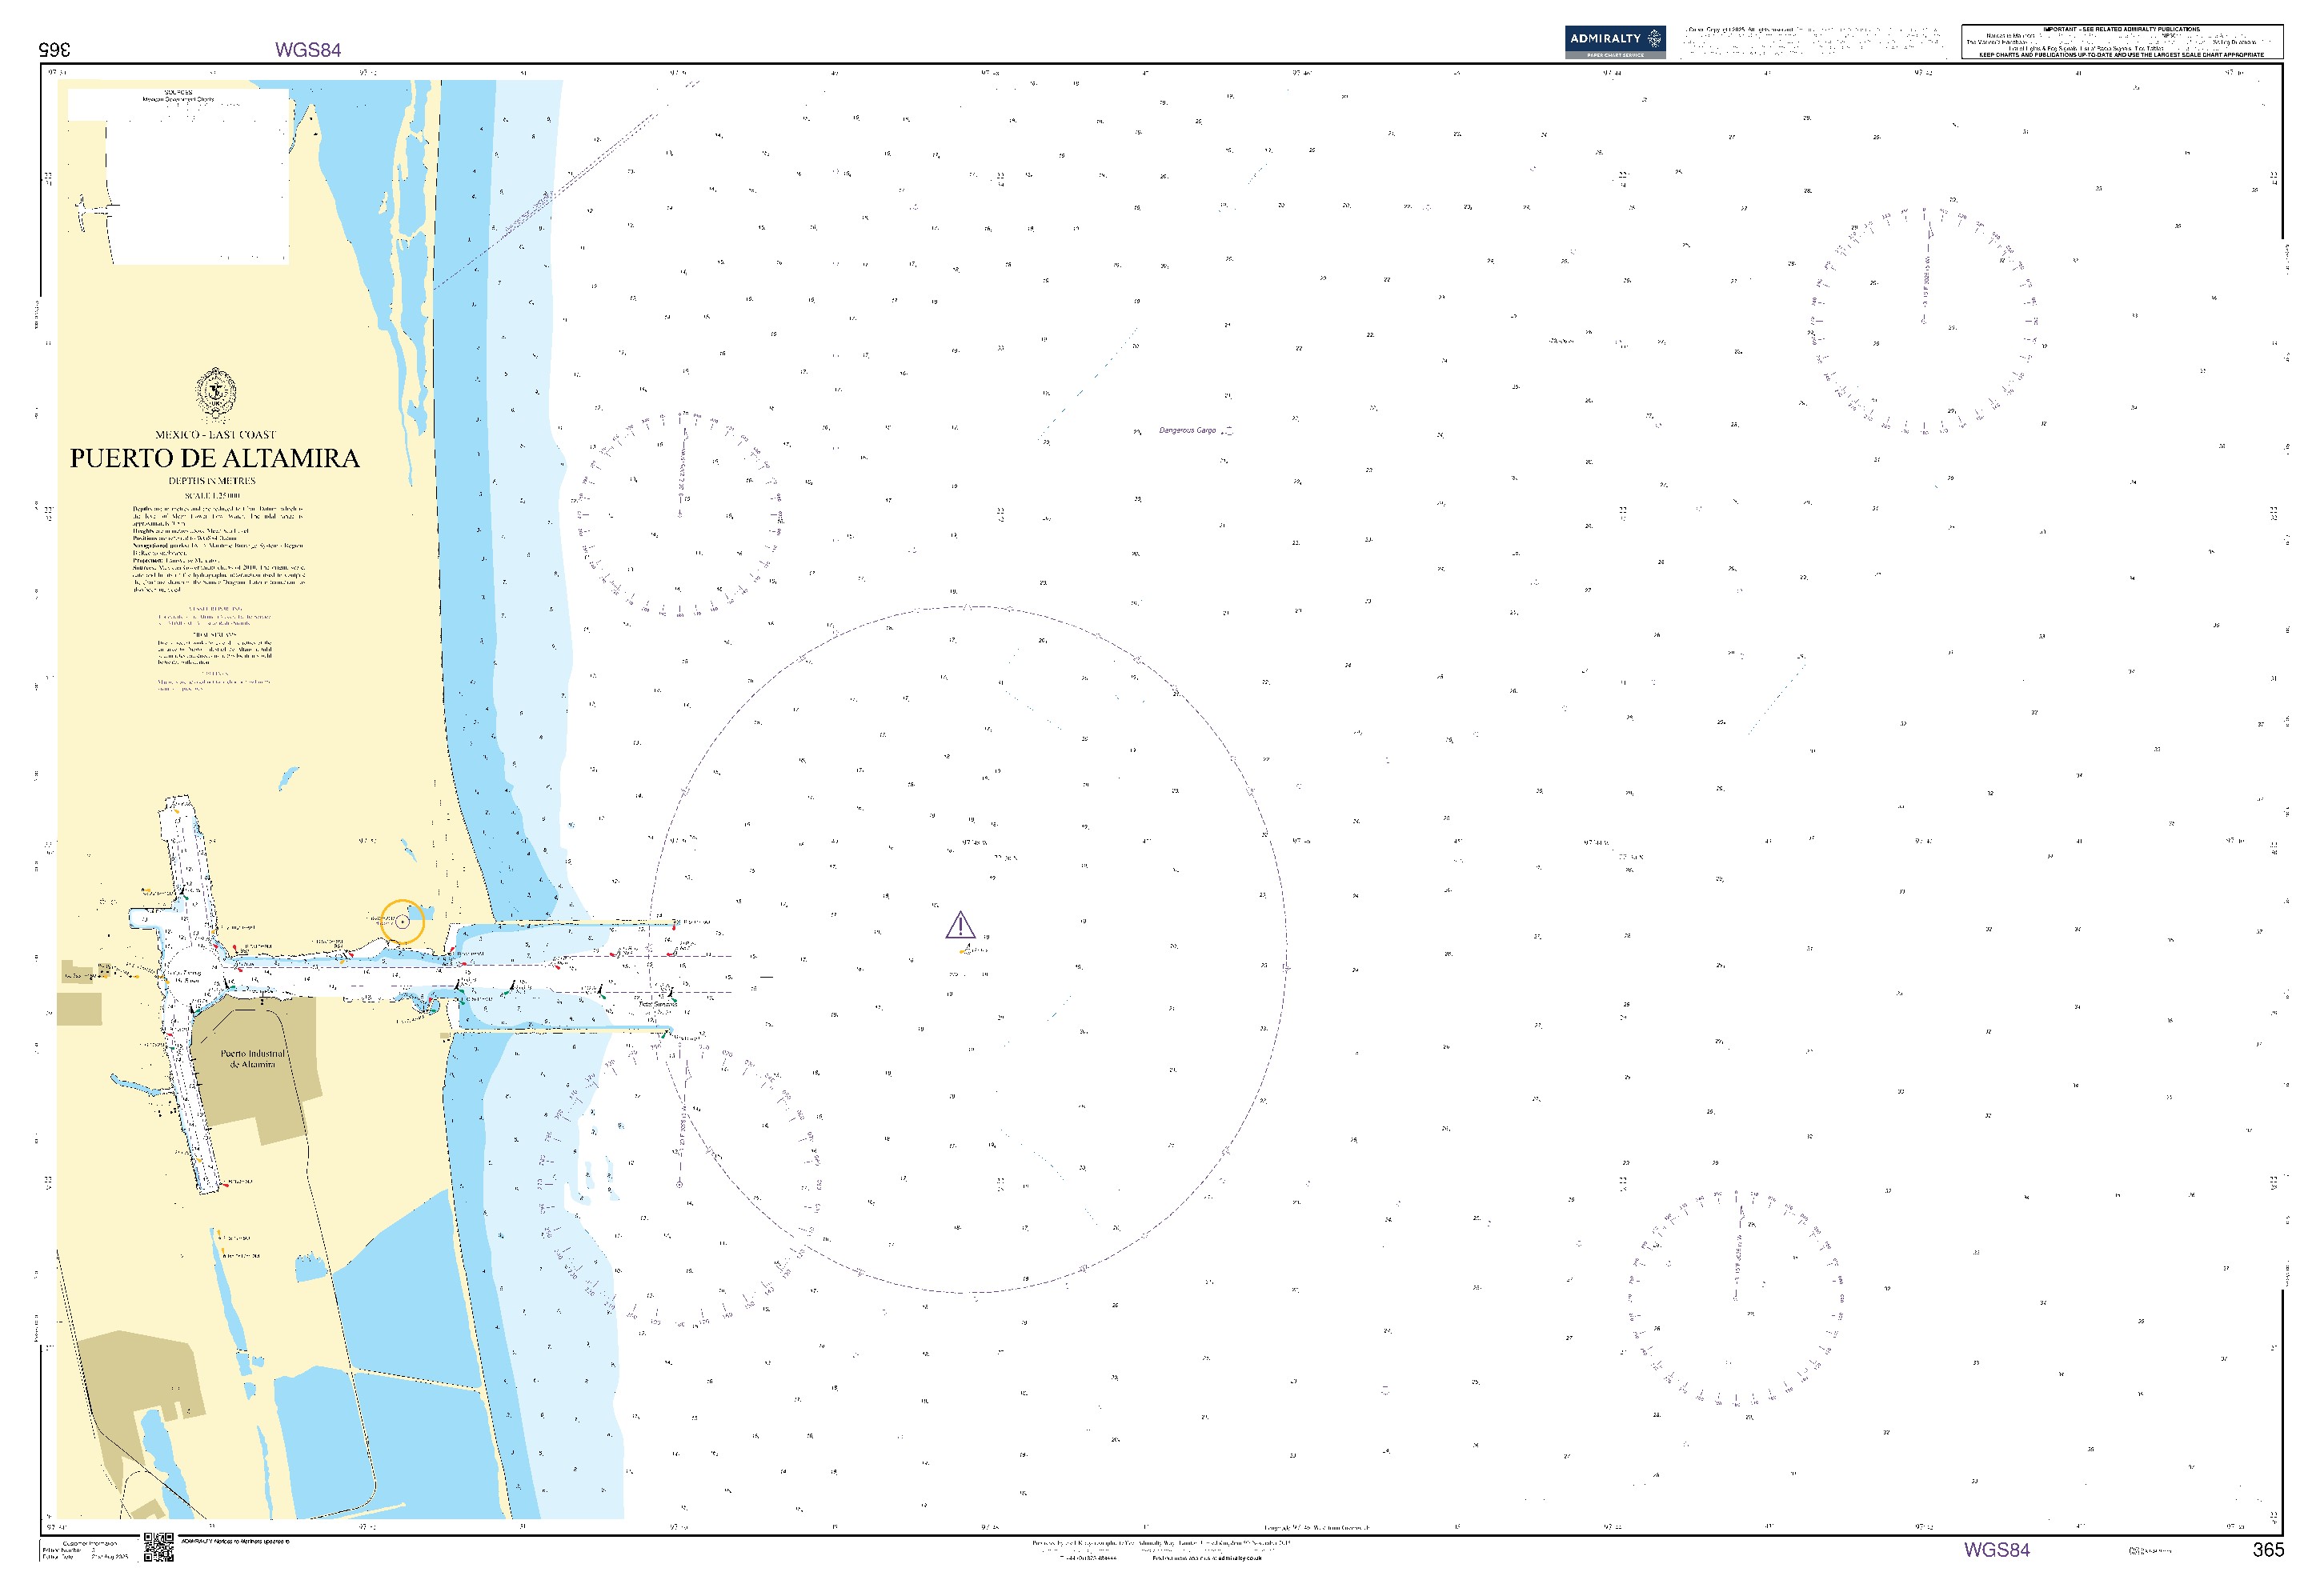Click the Dangerous Cargo anchorage label
Viewport: 2324px width, 1576px height.
(1188, 430)
